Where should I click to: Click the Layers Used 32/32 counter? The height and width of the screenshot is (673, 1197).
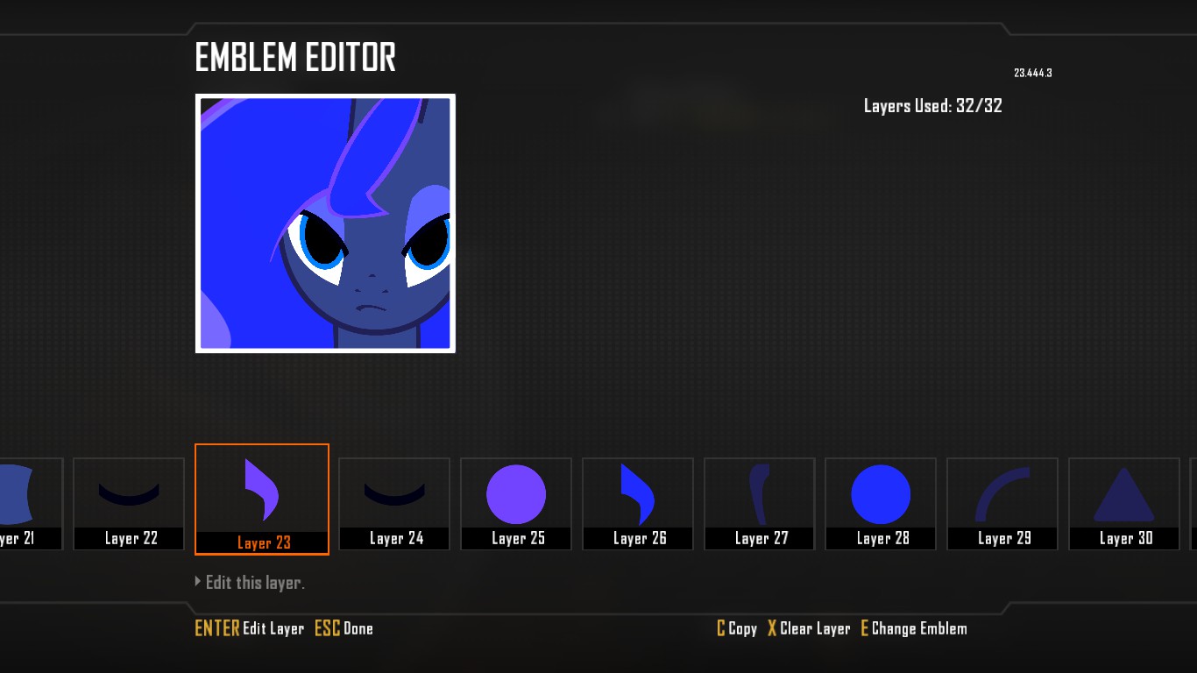(932, 106)
